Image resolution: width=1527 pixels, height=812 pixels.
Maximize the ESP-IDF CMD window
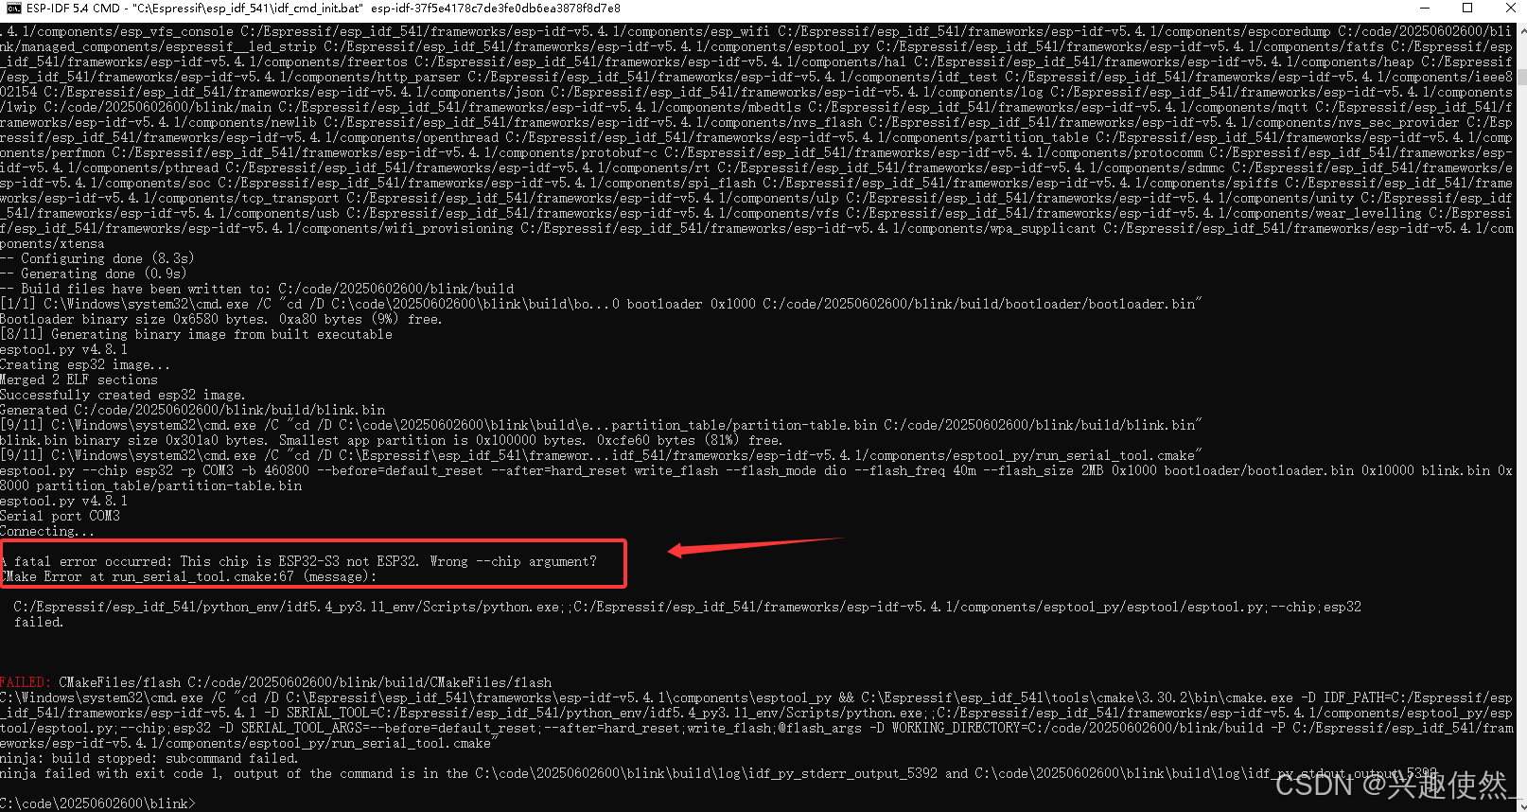coord(1467,9)
